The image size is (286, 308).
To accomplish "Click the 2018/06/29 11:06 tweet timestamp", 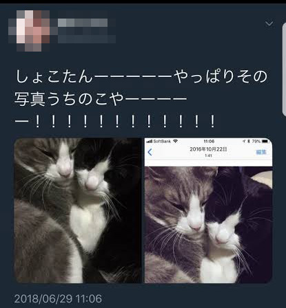I will (58, 299).
